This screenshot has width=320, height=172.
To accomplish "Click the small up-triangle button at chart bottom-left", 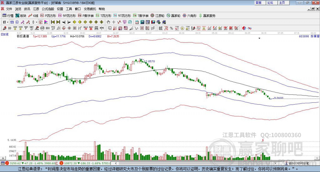I will pyautogui.click(x=3, y=158).
